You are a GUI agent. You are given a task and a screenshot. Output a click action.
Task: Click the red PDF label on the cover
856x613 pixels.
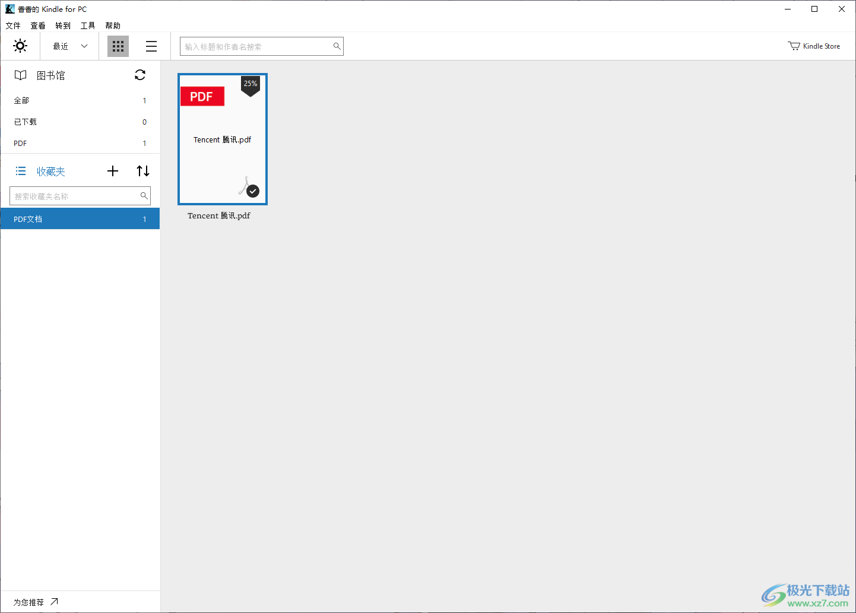click(202, 97)
